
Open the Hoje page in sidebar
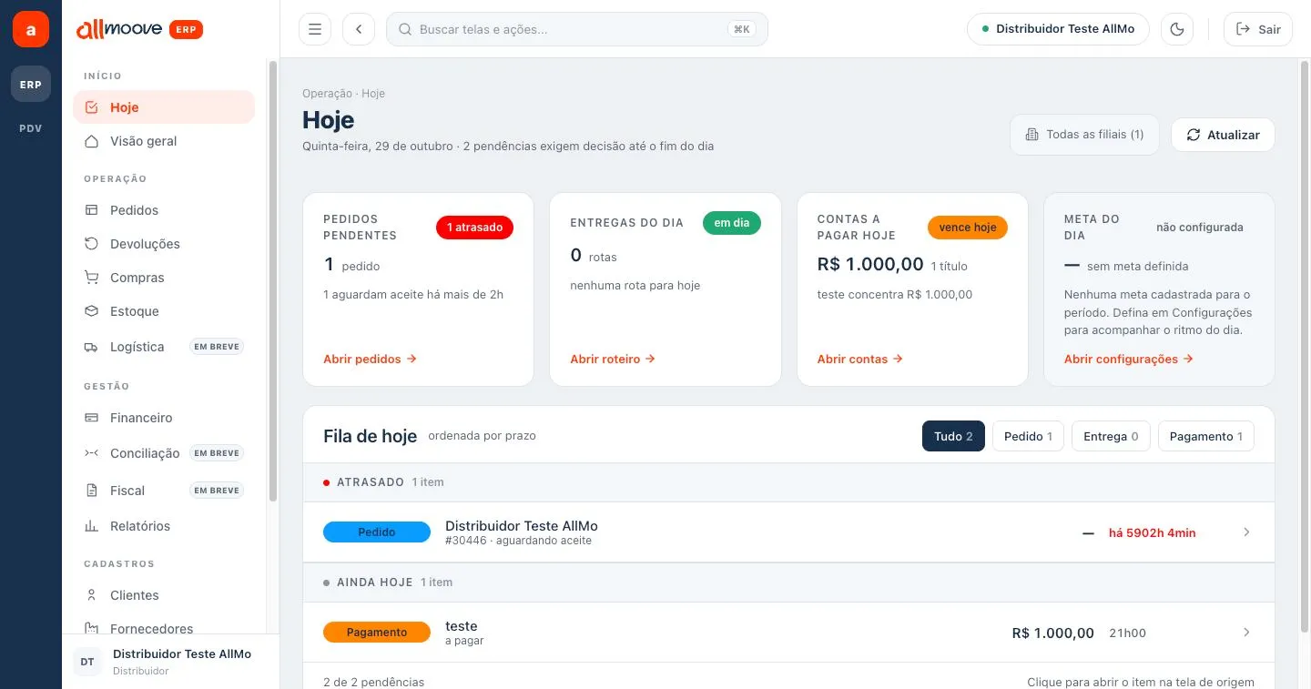164,107
